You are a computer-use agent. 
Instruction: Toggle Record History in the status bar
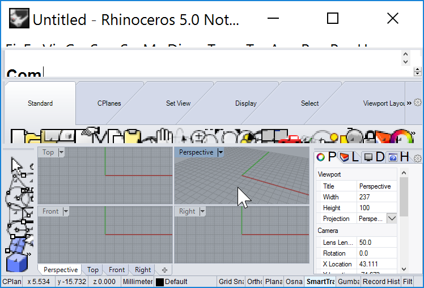(x=381, y=282)
